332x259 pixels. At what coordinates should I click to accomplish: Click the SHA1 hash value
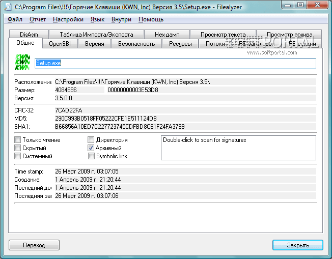tap(185, 127)
